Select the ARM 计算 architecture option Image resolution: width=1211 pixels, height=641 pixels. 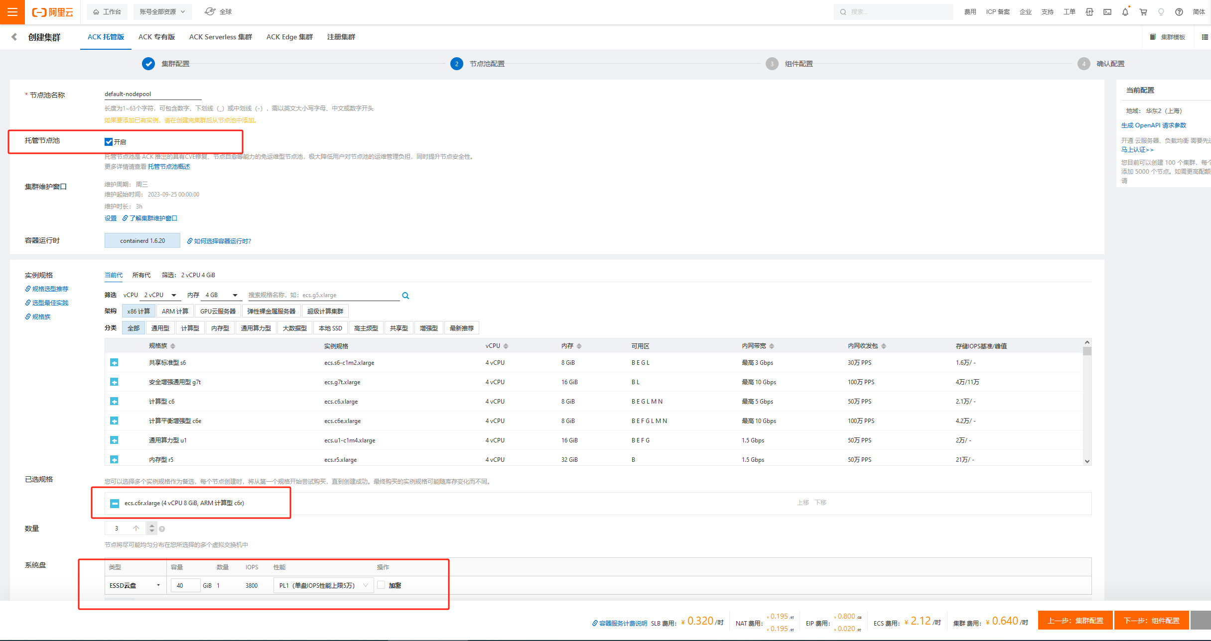pyautogui.click(x=175, y=312)
